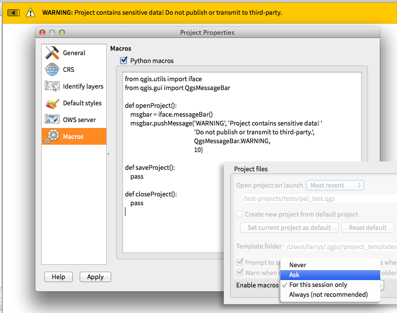Select the highlighted Ask menu entry
The width and height of the screenshot is (397, 313).
(294, 275)
